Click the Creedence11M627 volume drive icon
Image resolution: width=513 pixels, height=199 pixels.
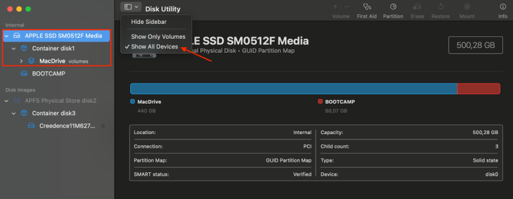pyautogui.click(x=32, y=126)
